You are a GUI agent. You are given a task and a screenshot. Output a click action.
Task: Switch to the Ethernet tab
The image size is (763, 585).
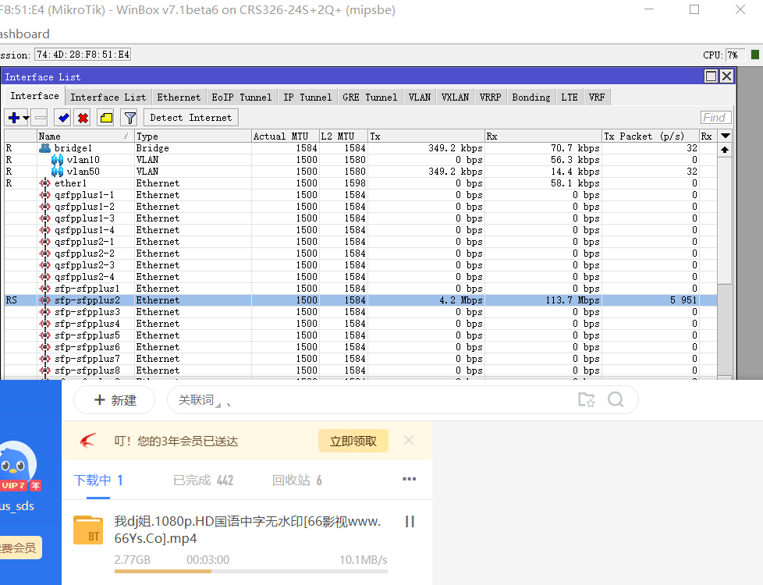tap(179, 97)
